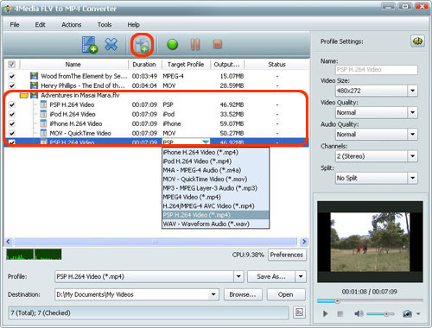Screen dimensions: 432x328
Task: Uncheck MOV - QuickTime Video checkbox
Action: tap(12, 133)
